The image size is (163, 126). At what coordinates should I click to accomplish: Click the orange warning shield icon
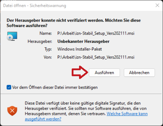click(12, 111)
